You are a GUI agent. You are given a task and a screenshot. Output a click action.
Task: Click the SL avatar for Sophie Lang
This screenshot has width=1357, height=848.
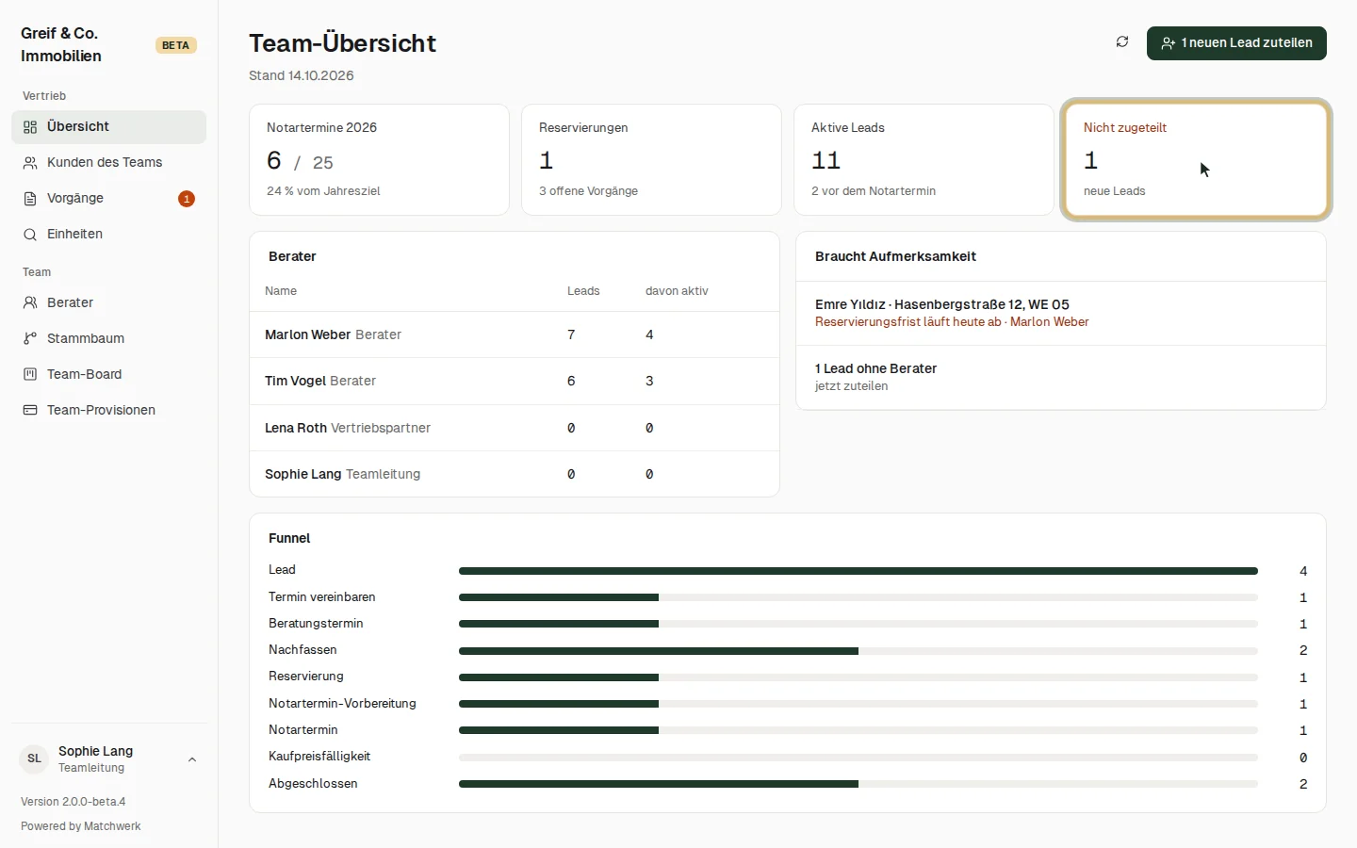coord(34,759)
